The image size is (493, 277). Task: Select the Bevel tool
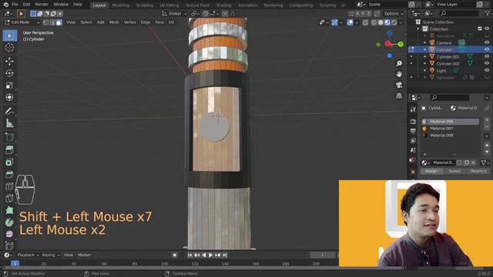point(9,175)
